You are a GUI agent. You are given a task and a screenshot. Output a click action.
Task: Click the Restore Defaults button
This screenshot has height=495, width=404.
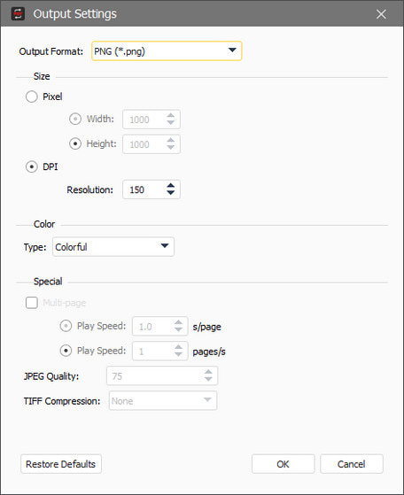[61, 464]
